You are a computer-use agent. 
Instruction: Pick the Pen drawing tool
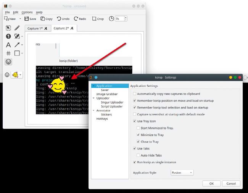(17, 28)
